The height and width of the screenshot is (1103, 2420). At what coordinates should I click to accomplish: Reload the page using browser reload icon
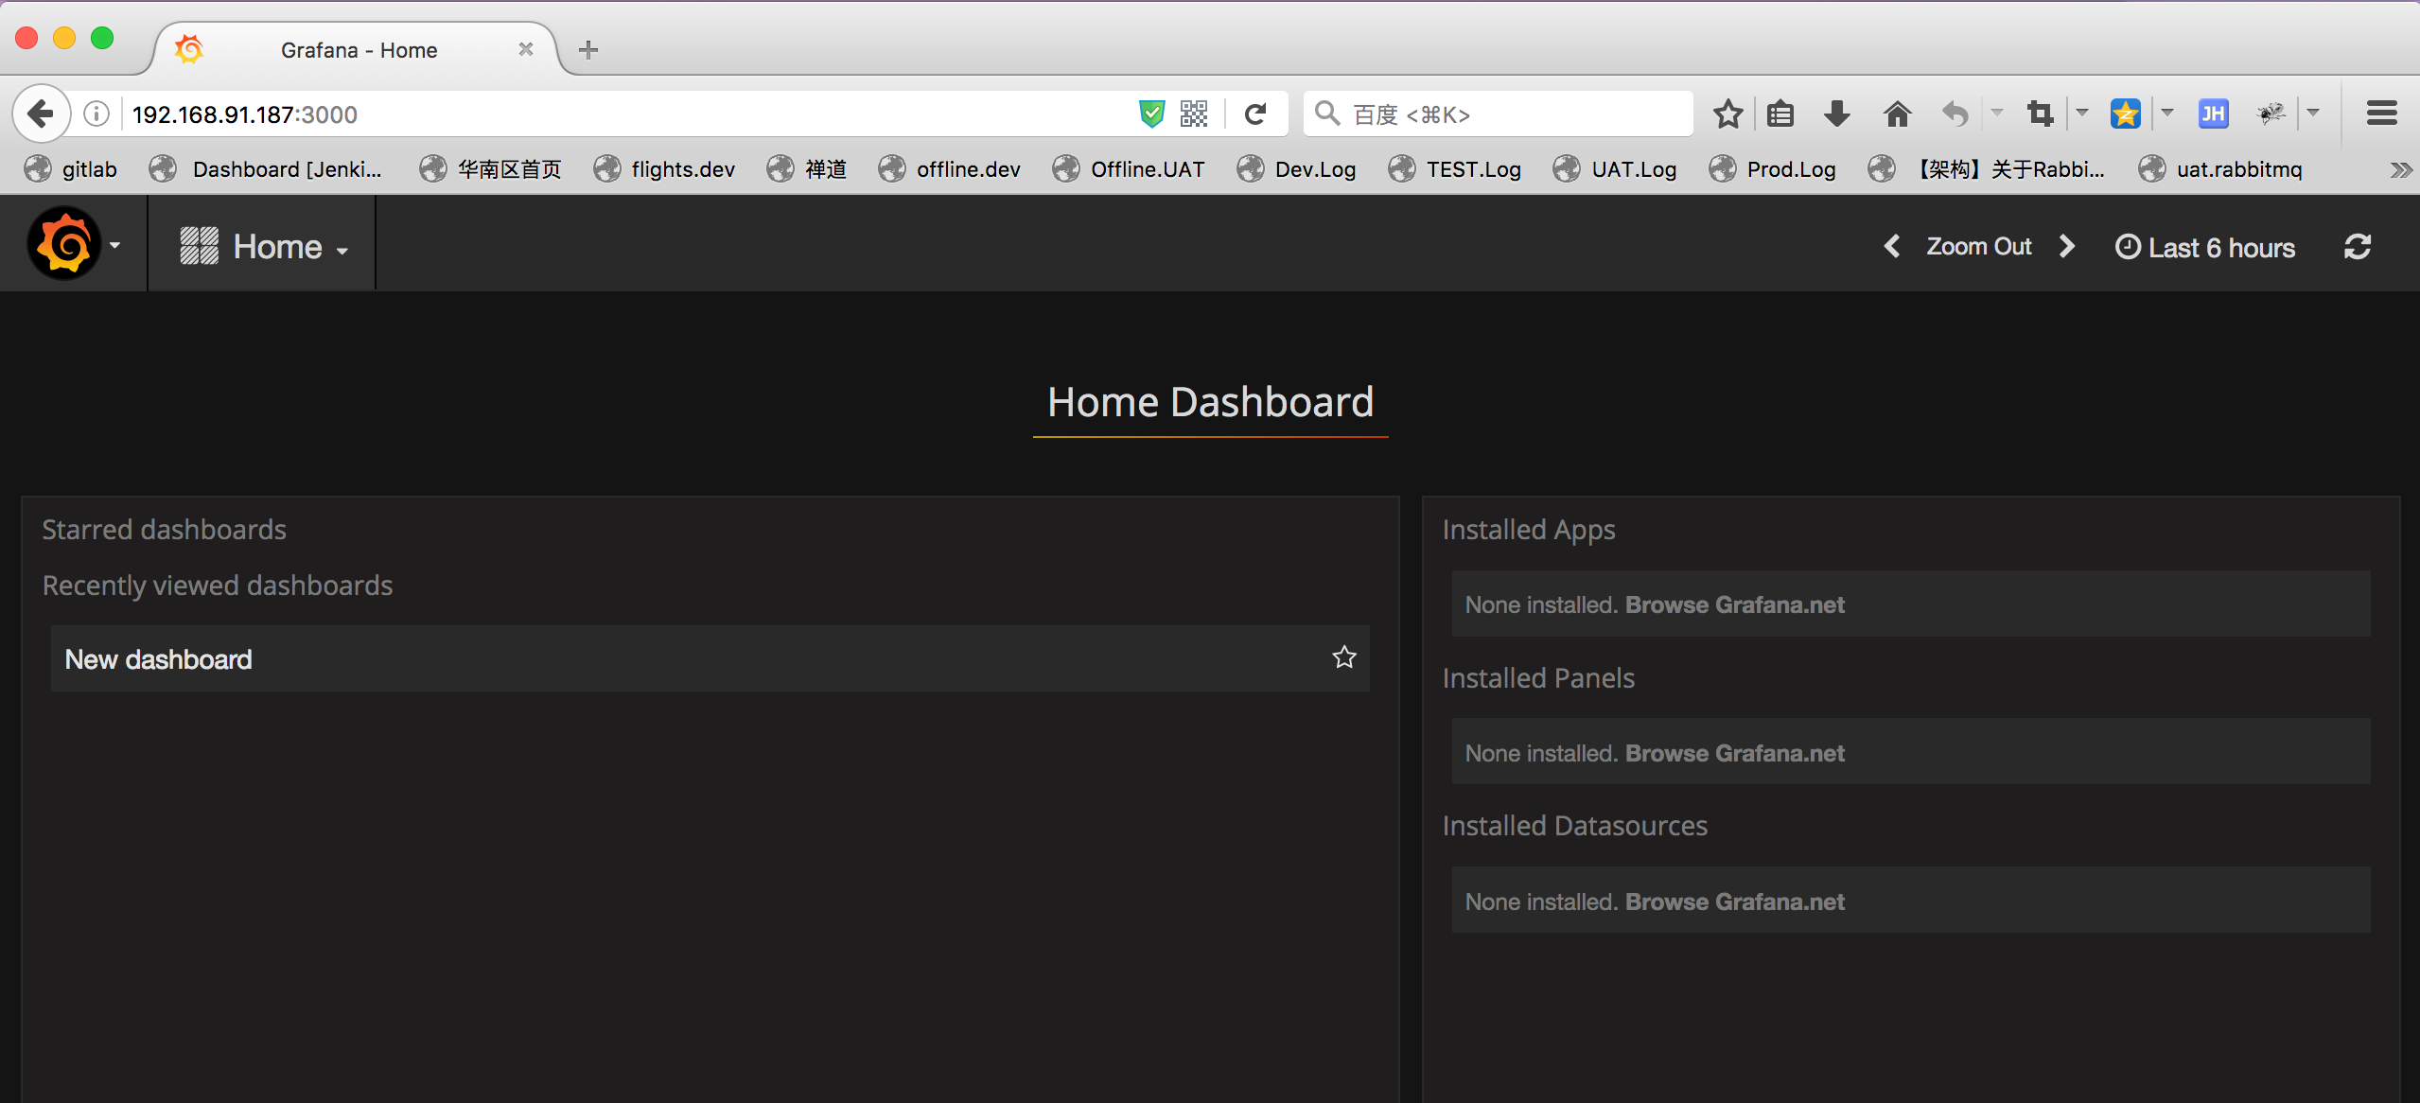click(x=1254, y=114)
